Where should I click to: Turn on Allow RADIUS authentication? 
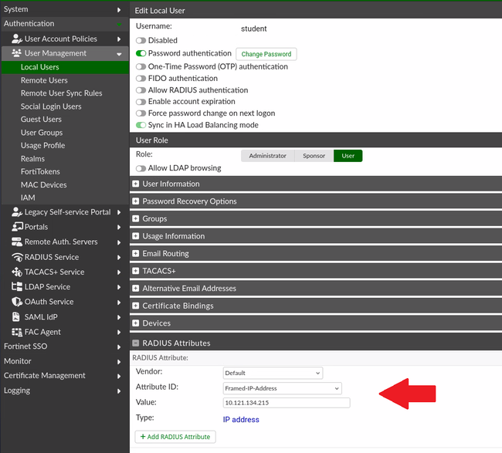click(141, 90)
